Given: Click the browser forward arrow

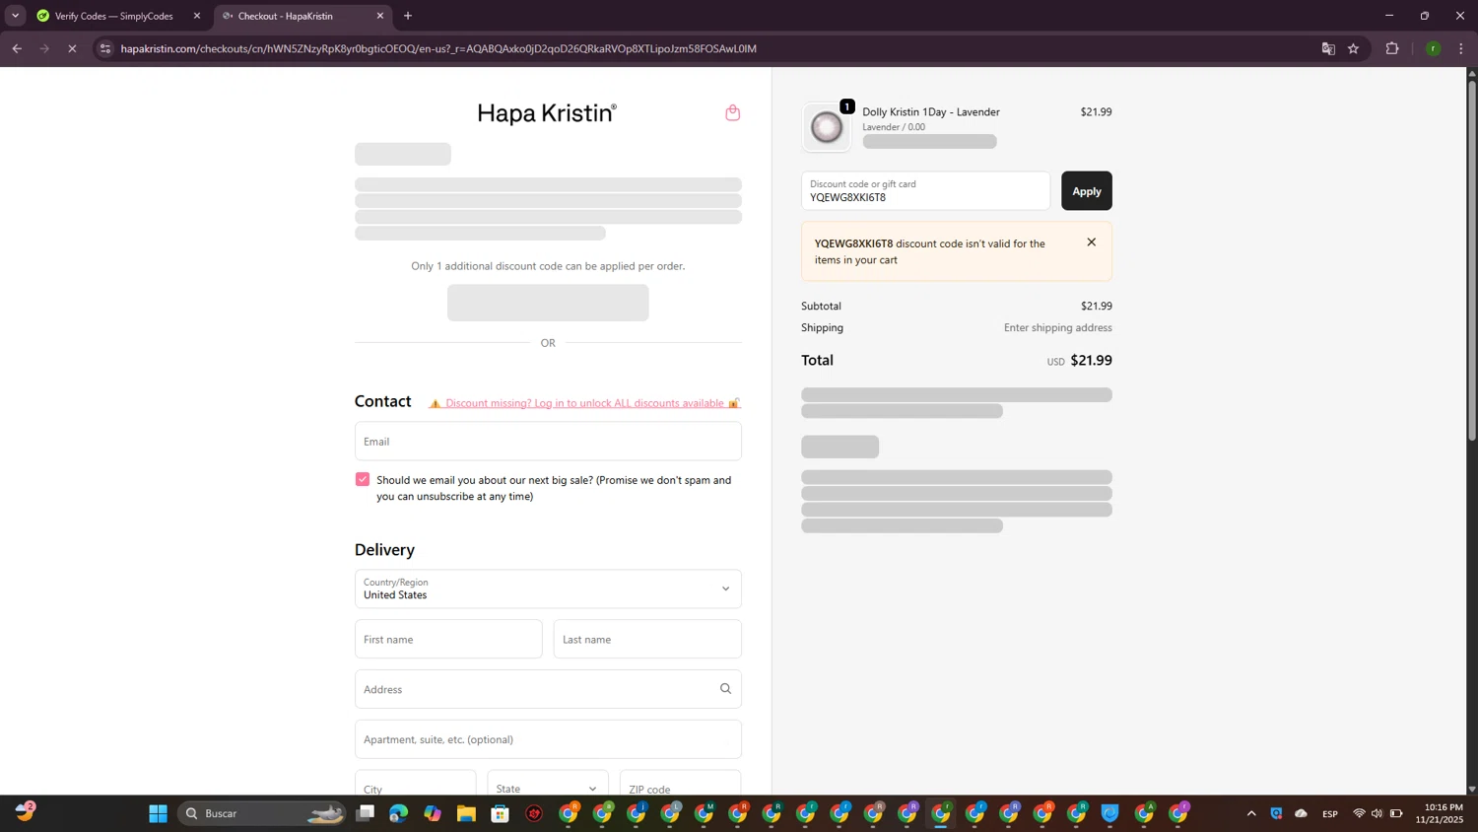Looking at the screenshot, I should [x=44, y=48].
